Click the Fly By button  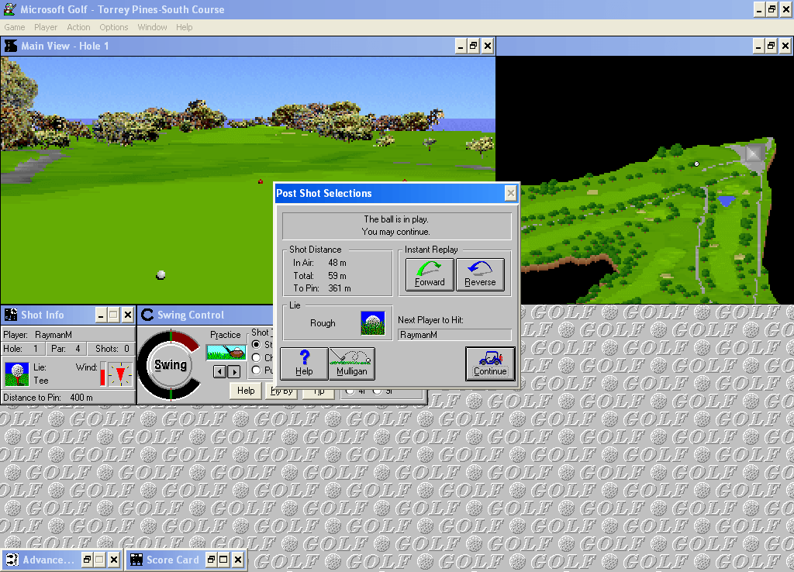point(281,391)
